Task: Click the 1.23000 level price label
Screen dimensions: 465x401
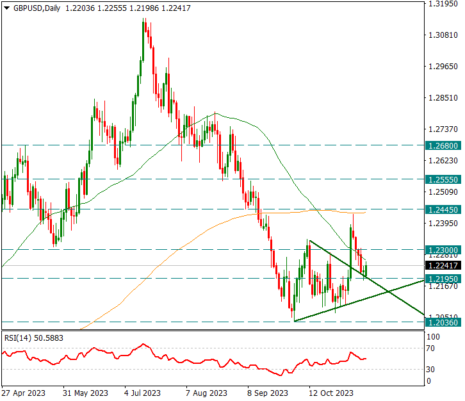Action: (443, 250)
